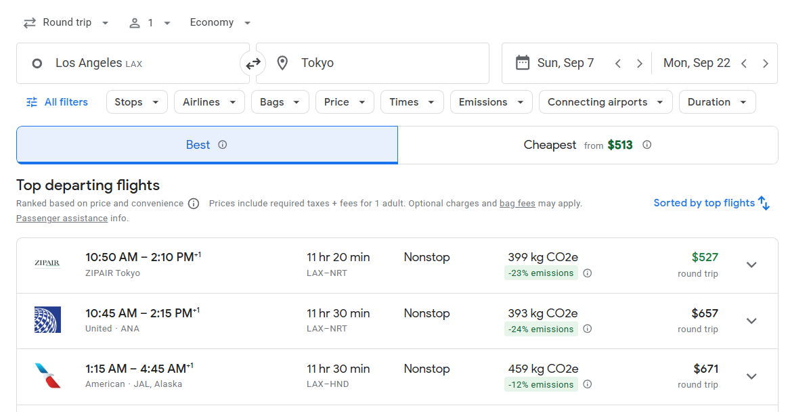Open the Economy class dropdown
The image size is (788, 412).
pyautogui.click(x=220, y=23)
